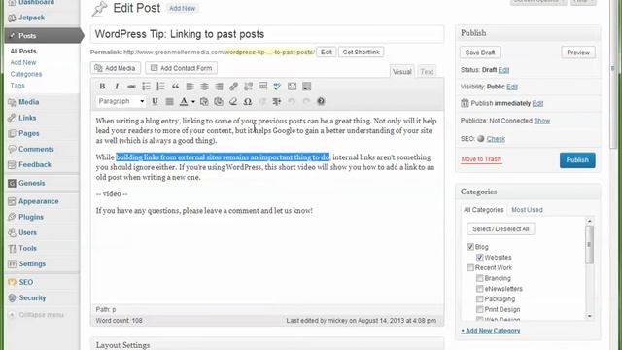The image size is (622, 350).
Task: Check the Branding category
Action: pos(479,278)
